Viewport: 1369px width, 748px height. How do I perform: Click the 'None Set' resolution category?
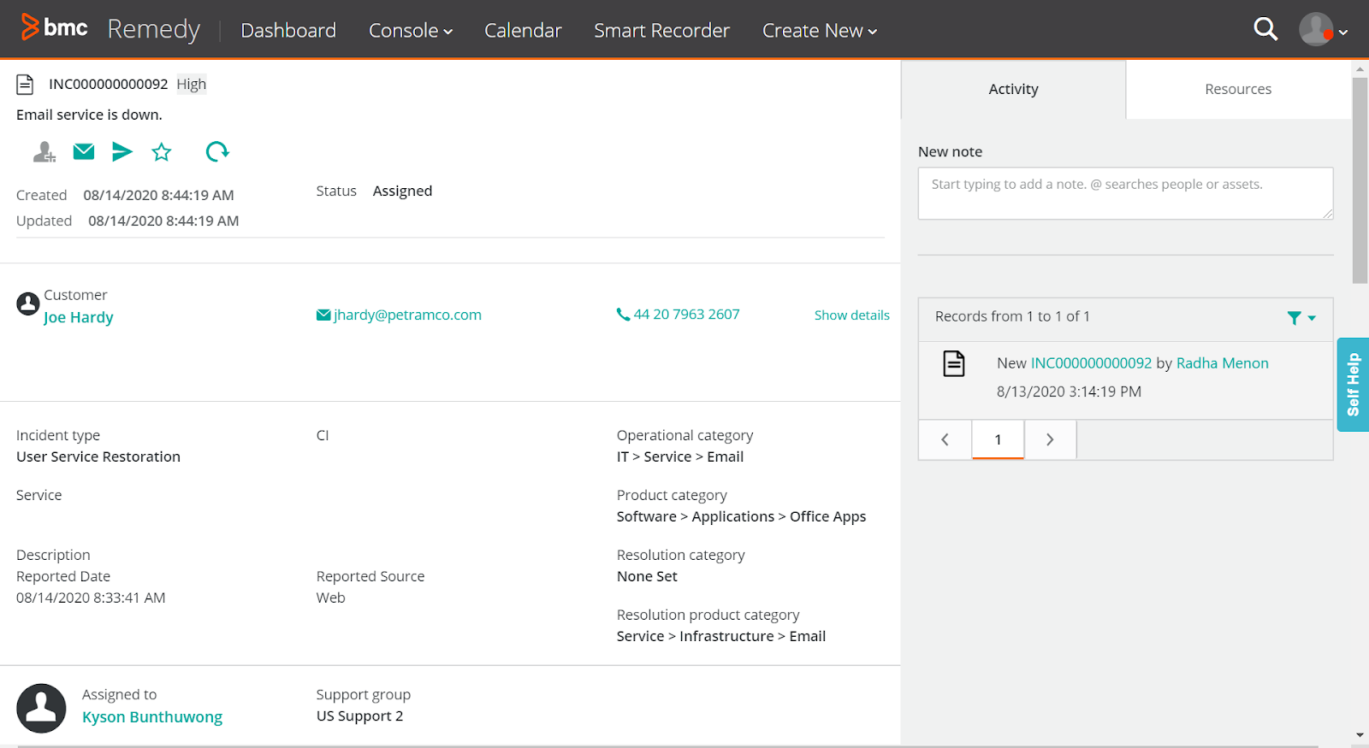[x=647, y=576]
